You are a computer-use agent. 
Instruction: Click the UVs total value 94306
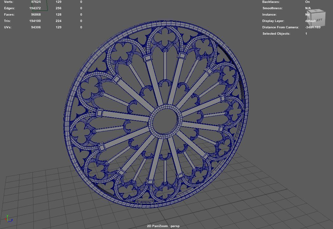click(36, 27)
